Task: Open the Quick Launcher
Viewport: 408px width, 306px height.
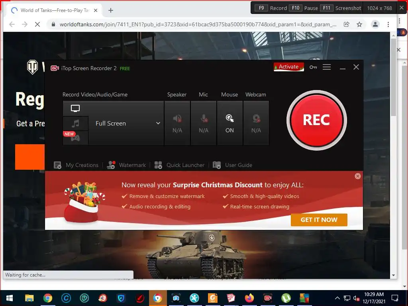Action: click(179, 165)
